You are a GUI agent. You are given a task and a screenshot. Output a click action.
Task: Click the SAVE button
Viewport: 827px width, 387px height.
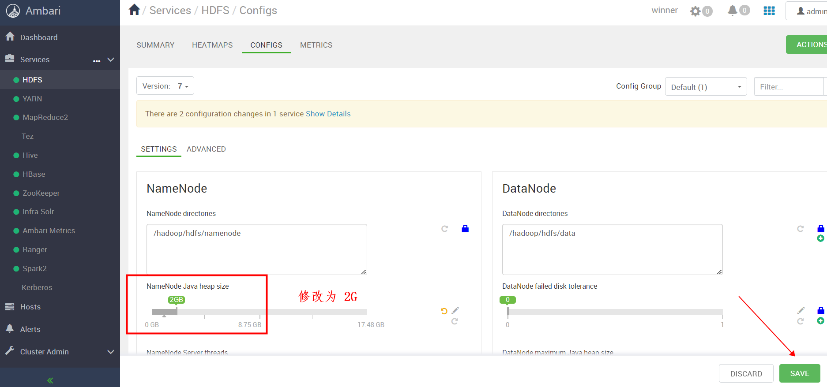tap(800, 373)
